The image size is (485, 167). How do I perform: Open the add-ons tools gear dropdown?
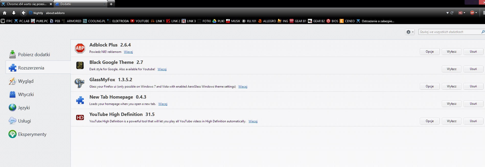410,32
